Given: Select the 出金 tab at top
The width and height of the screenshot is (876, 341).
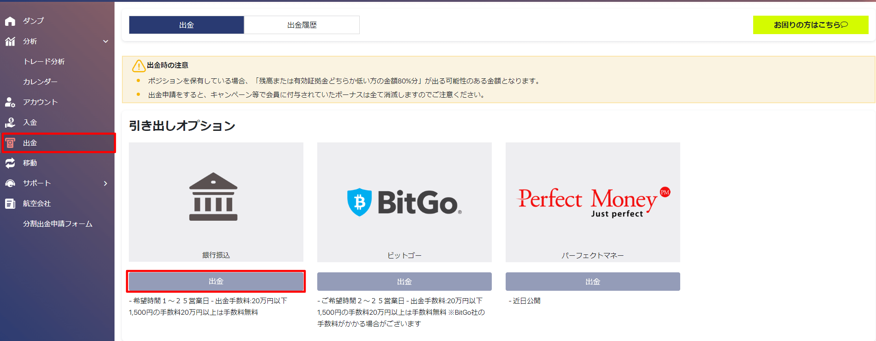Looking at the screenshot, I should (187, 25).
